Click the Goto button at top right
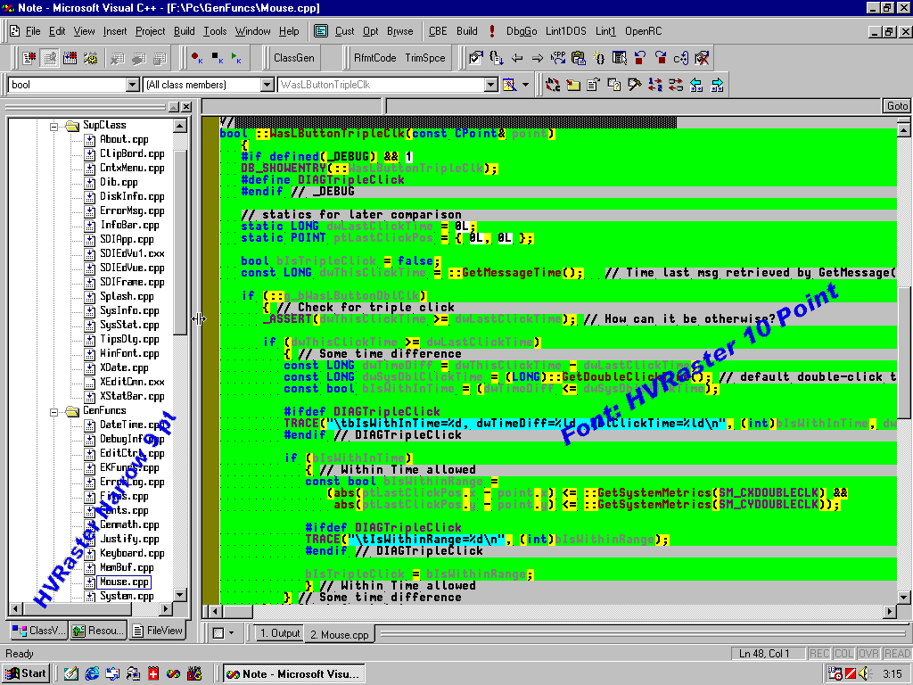The height and width of the screenshot is (685, 913). point(897,106)
